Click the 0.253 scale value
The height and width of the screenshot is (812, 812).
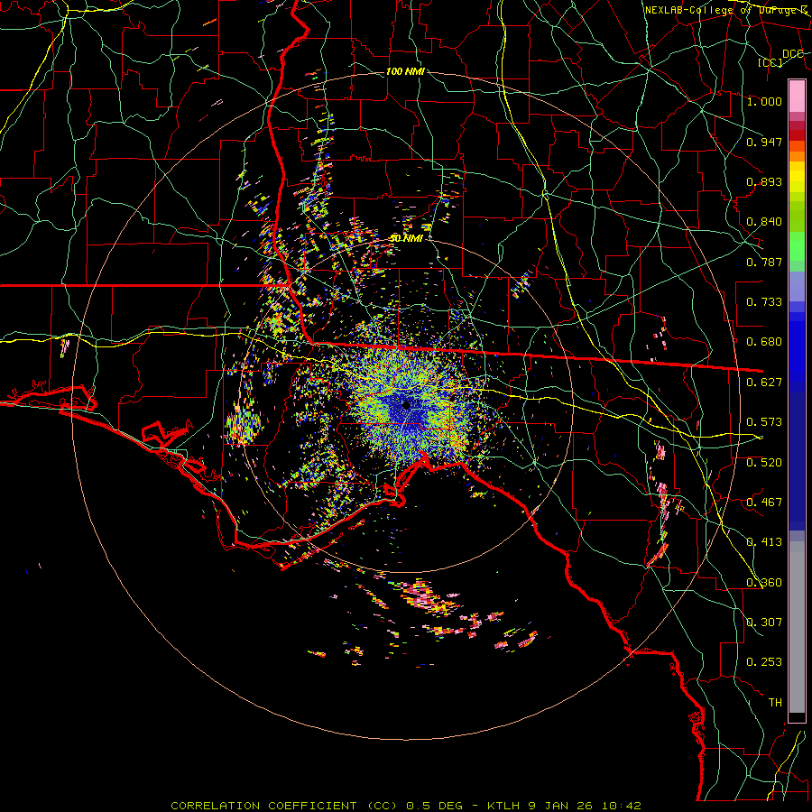pyautogui.click(x=764, y=662)
